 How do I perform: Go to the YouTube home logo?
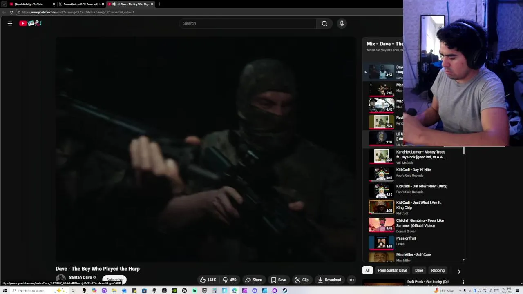coord(31,23)
